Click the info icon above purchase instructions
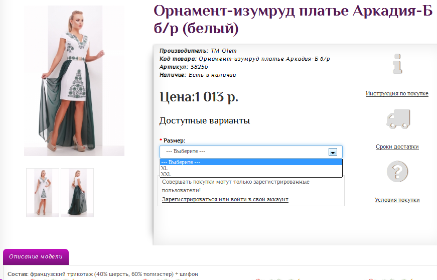Viewport: 437px width, 280px height. pos(397,64)
